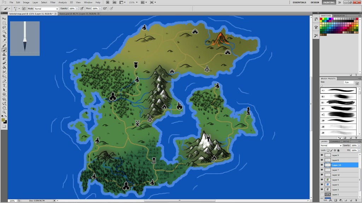Select the Quick Selection tool
Image resolution: width=362 pixels, height=203 pixels.
pyautogui.click(x=4, y=32)
